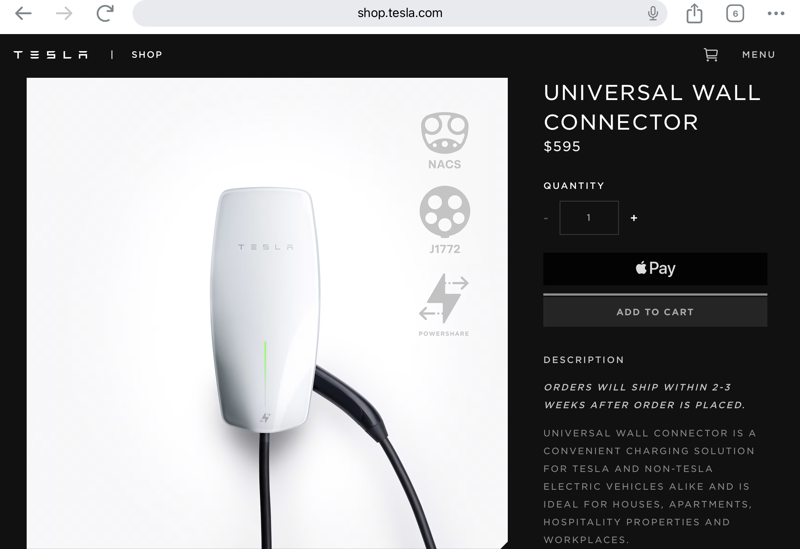This screenshot has width=800, height=549.
Task: Open the browser's three-dots more options
Action: pyautogui.click(x=776, y=13)
